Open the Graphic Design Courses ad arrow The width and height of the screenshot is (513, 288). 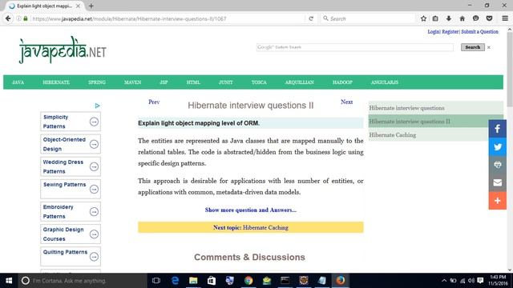coord(94,234)
